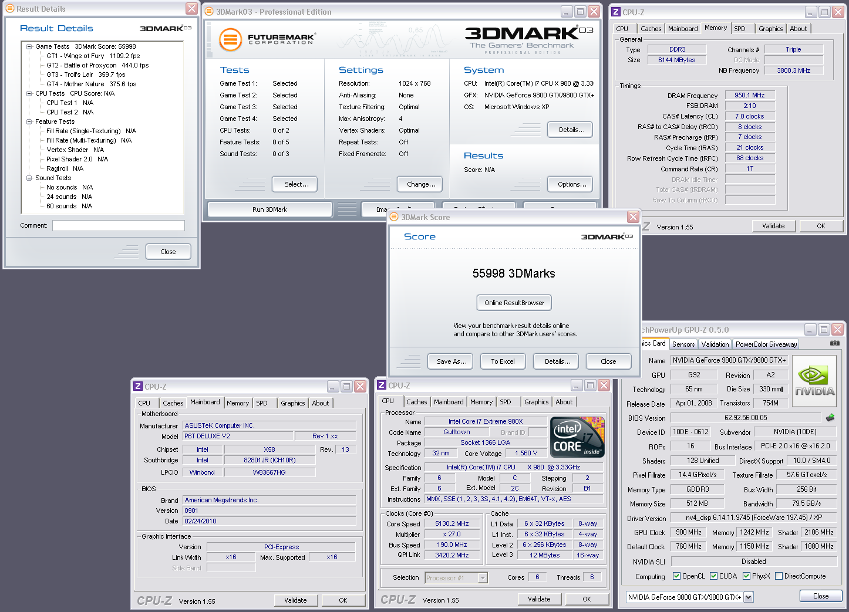
Task: Switch to Sensors tab in GPU-Z
Action: [683, 344]
